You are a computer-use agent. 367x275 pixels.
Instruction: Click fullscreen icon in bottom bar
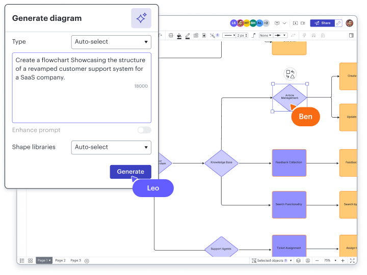coord(351,260)
